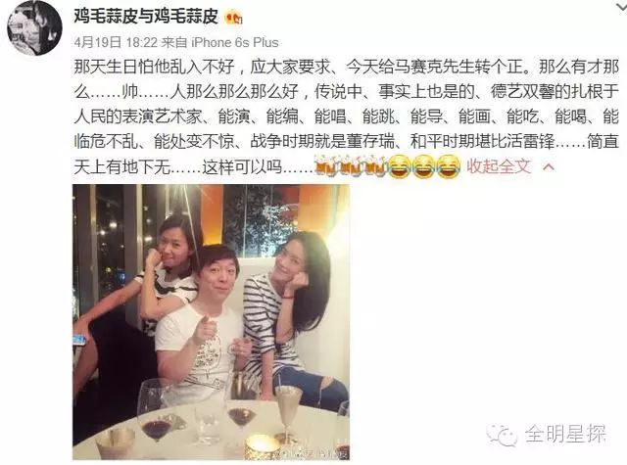Open username 鸡毛蒜皮与鸡毛蒜皮 profile

146,17
